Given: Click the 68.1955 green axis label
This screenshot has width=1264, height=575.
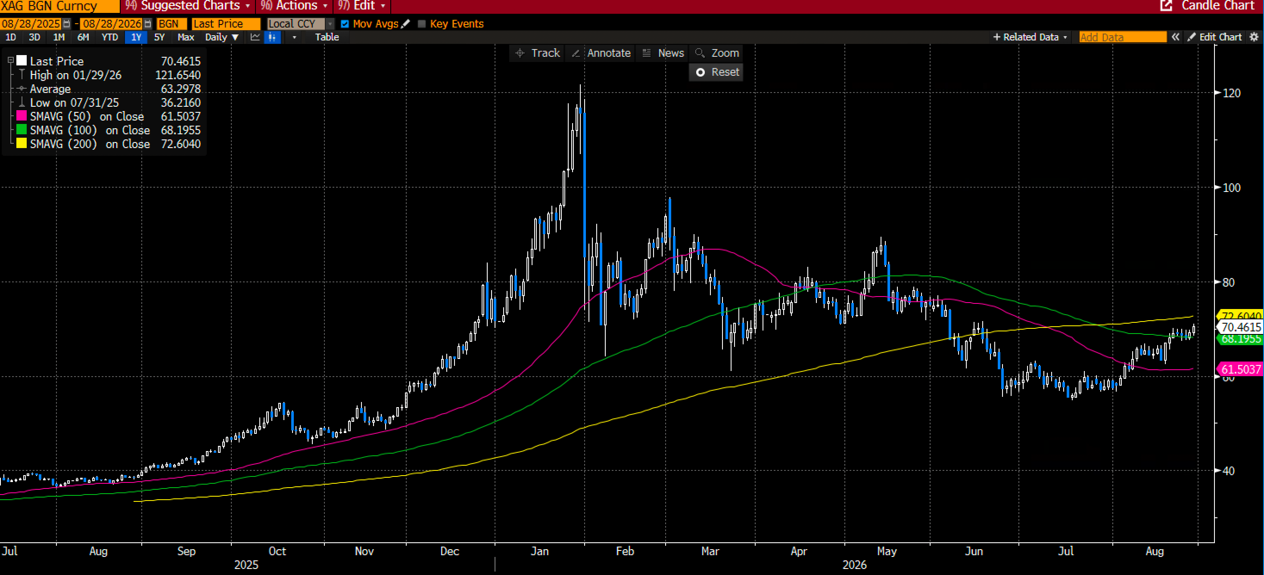Looking at the screenshot, I should point(1241,339).
